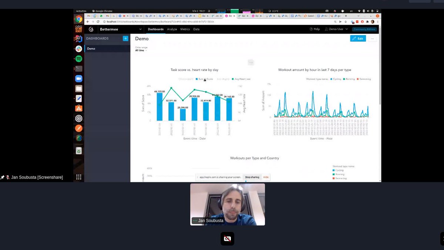Click the ellipsis above the charts
The width and height of the screenshot is (444, 250).
pyautogui.click(x=251, y=62)
